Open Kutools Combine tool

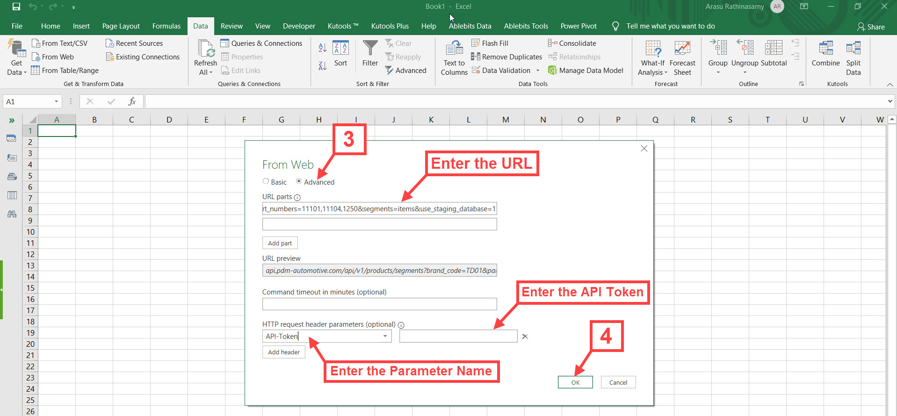[x=826, y=54]
